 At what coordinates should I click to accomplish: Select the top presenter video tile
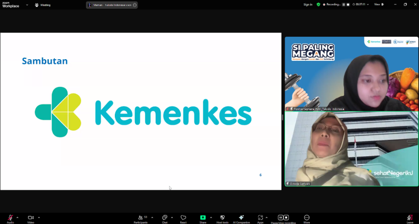352,74
